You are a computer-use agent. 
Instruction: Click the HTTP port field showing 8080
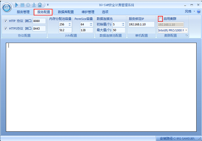pyautogui.click(x=39, y=21)
